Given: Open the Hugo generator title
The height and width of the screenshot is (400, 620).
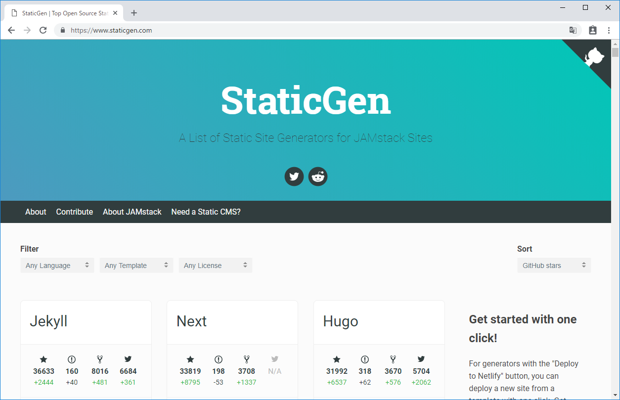Looking at the screenshot, I should tap(340, 321).
